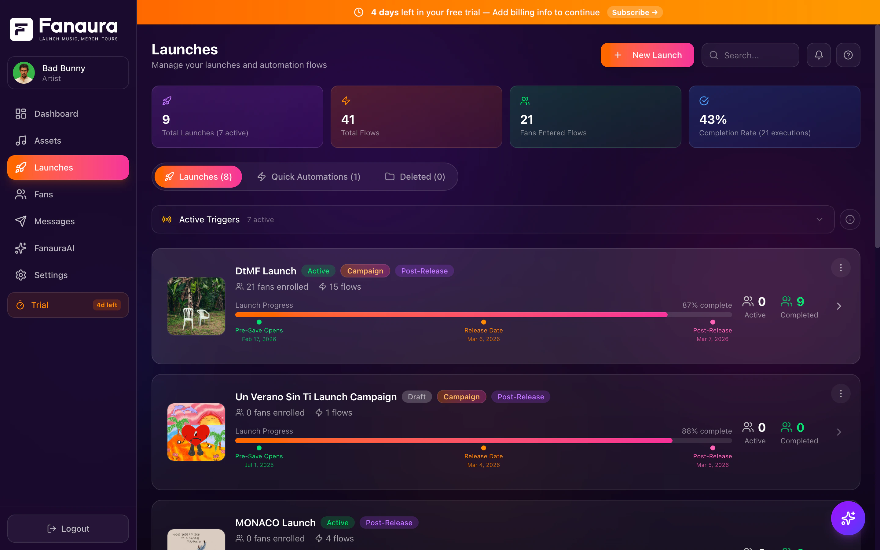Screen dimensions: 880x550
Task: Click the search magnifier icon
Action: (x=714, y=55)
